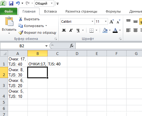
Task: Open the underline style dropdown arrow
Action: click(x=83, y=30)
